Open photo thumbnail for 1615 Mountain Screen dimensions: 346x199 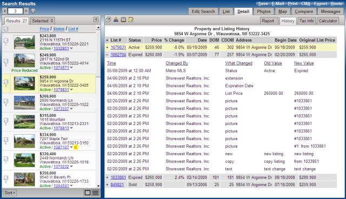(24, 122)
